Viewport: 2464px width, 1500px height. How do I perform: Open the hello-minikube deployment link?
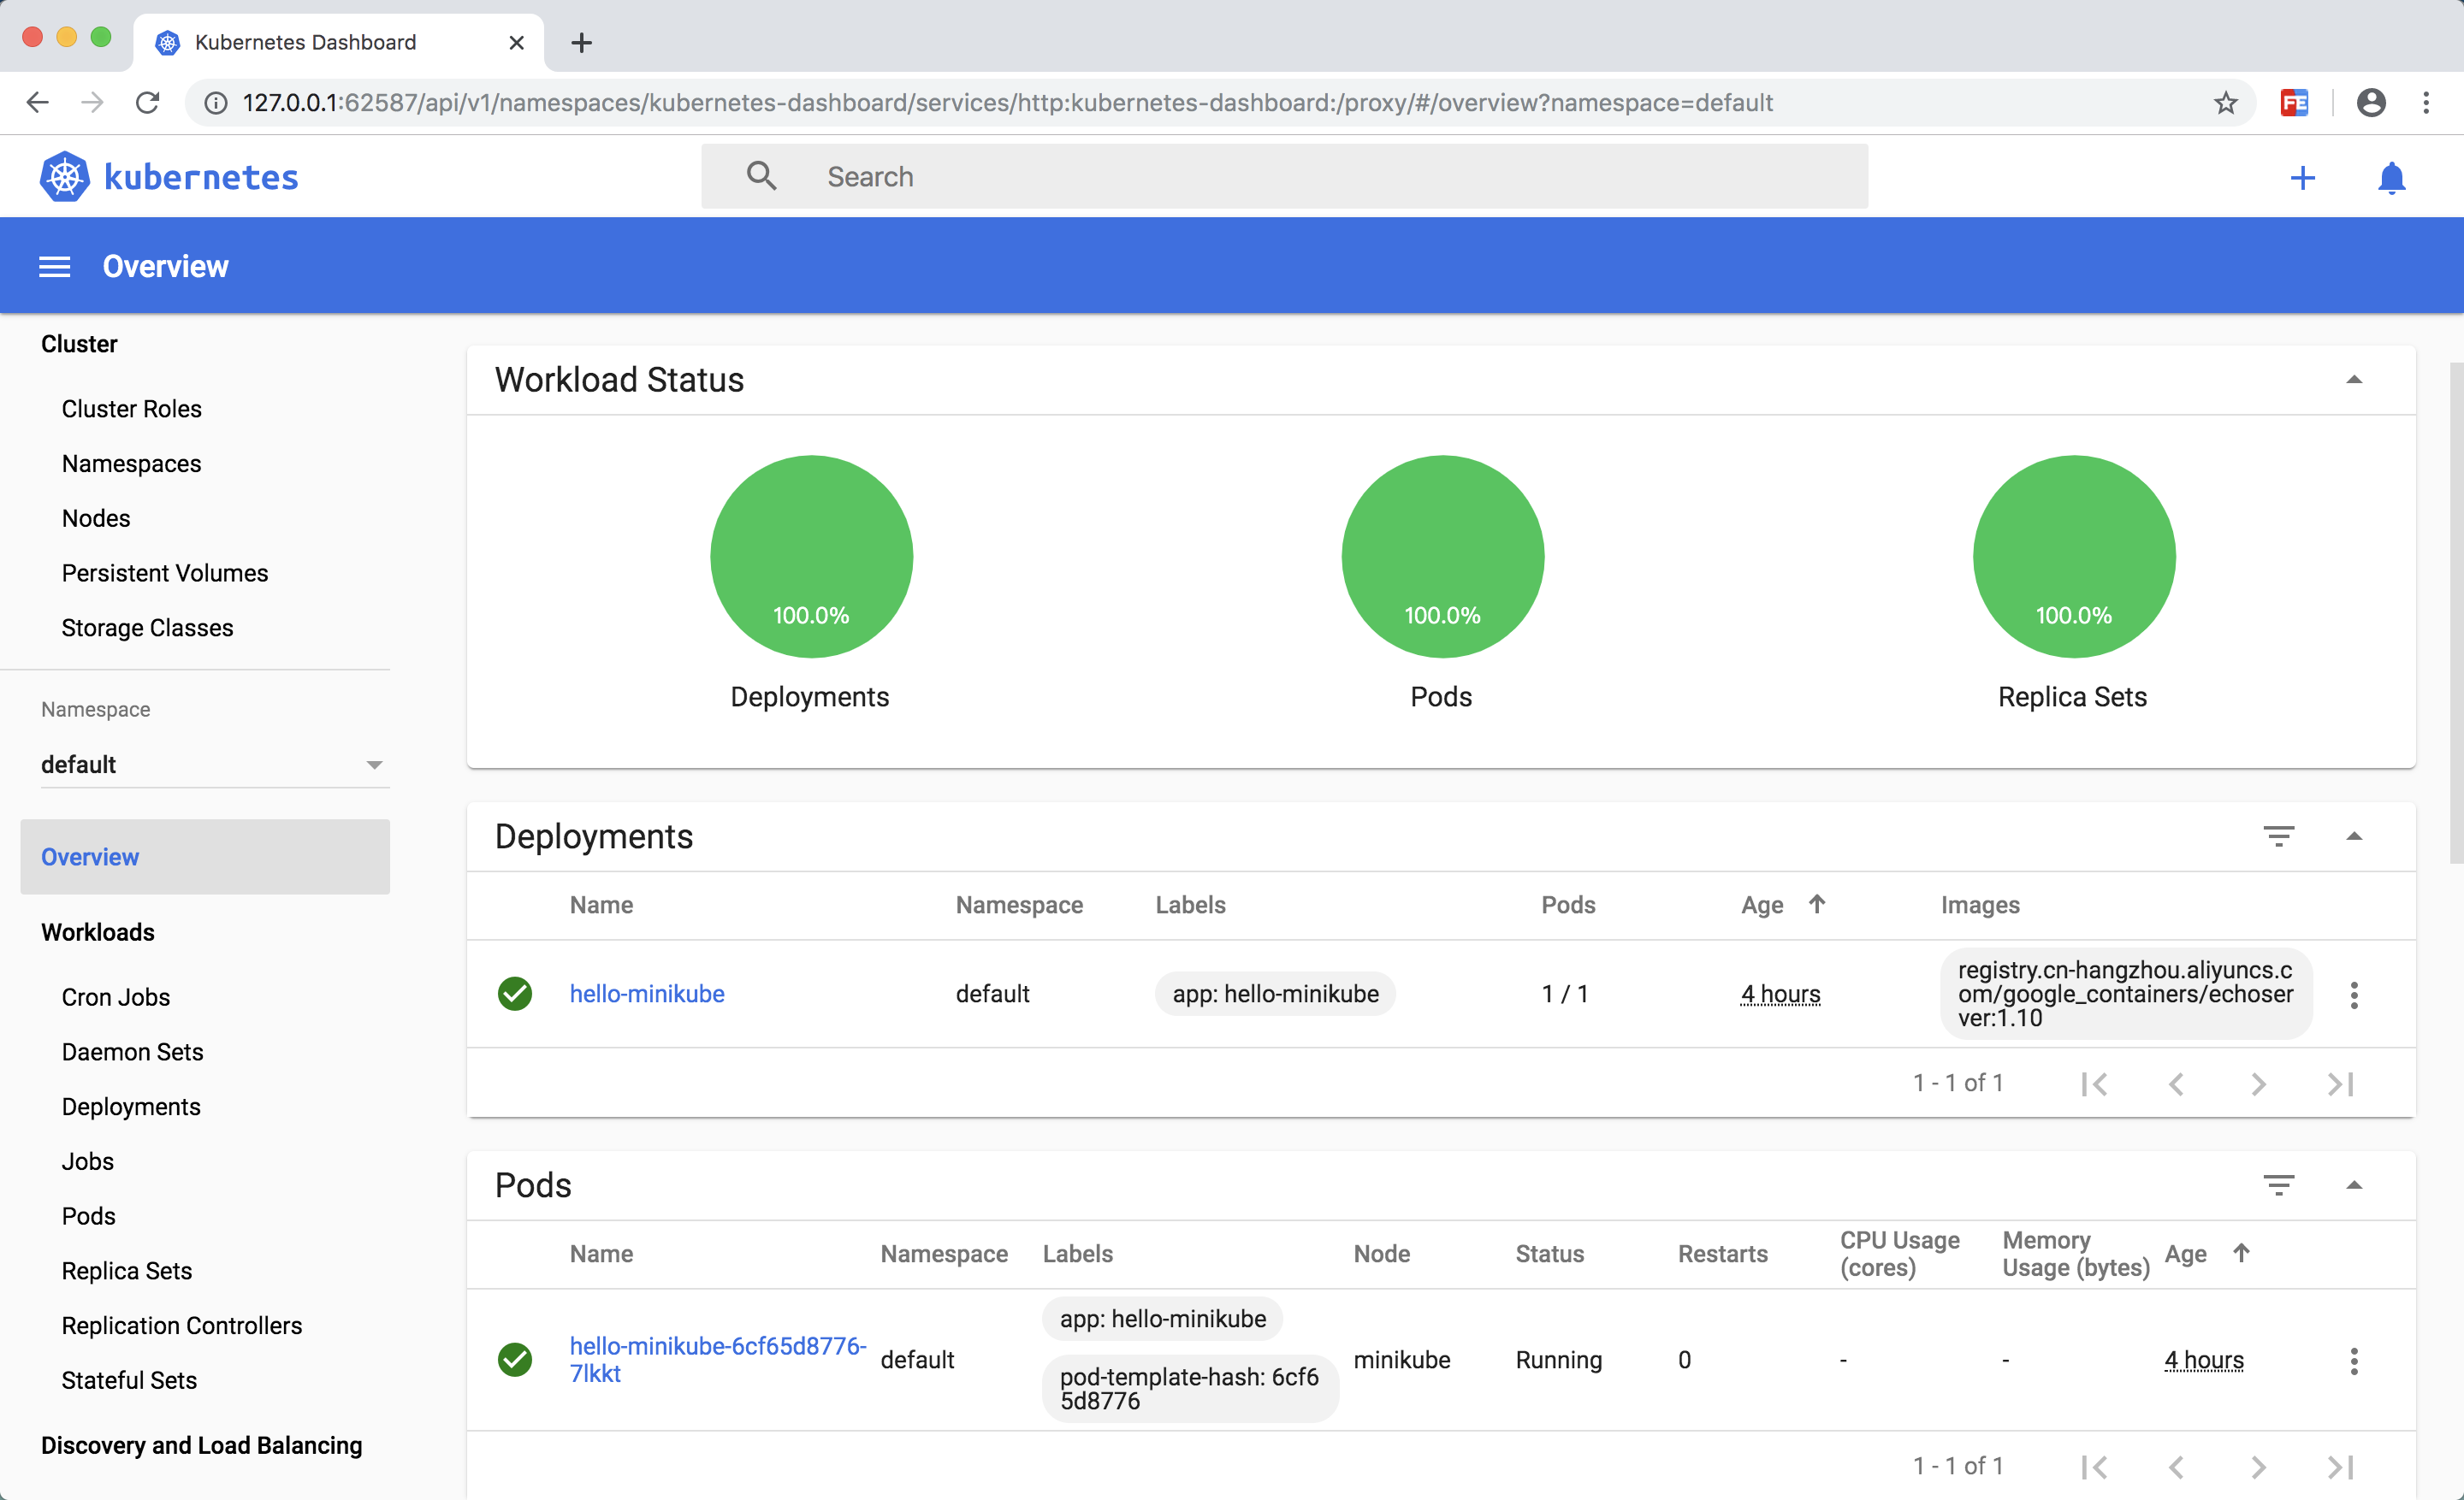(647, 994)
